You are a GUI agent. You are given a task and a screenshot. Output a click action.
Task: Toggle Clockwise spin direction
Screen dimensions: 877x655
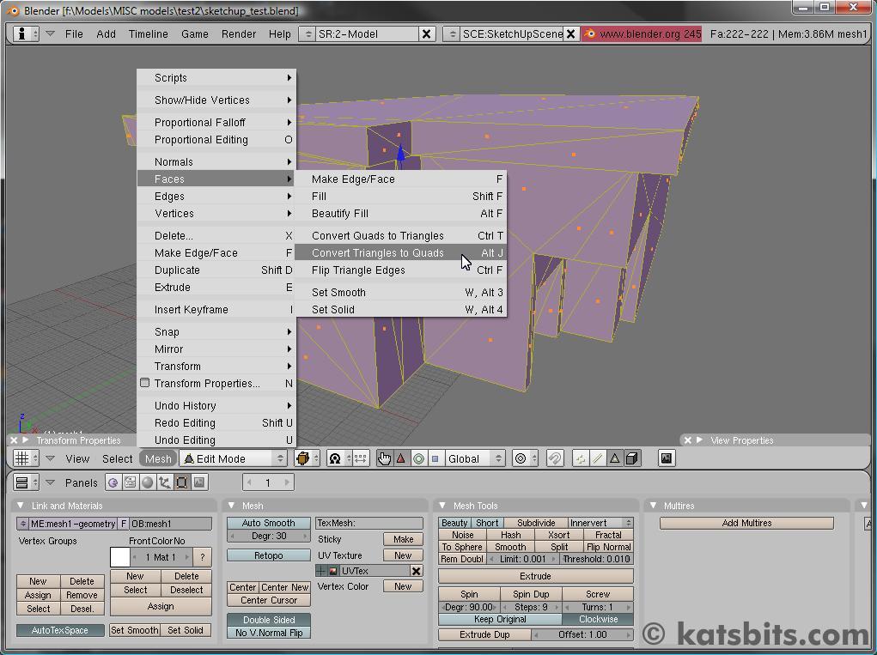pyautogui.click(x=598, y=619)
